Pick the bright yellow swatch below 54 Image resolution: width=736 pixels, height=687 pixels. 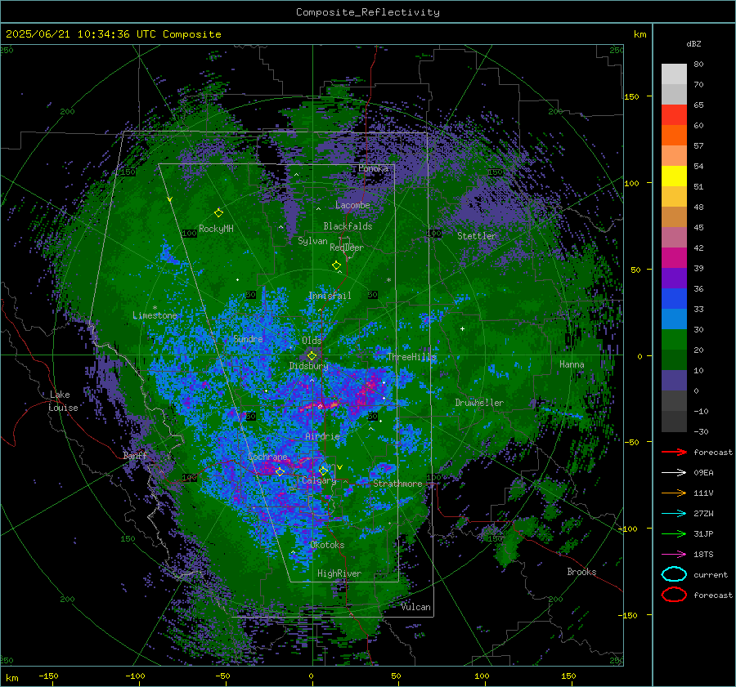[x=674, y=176]
